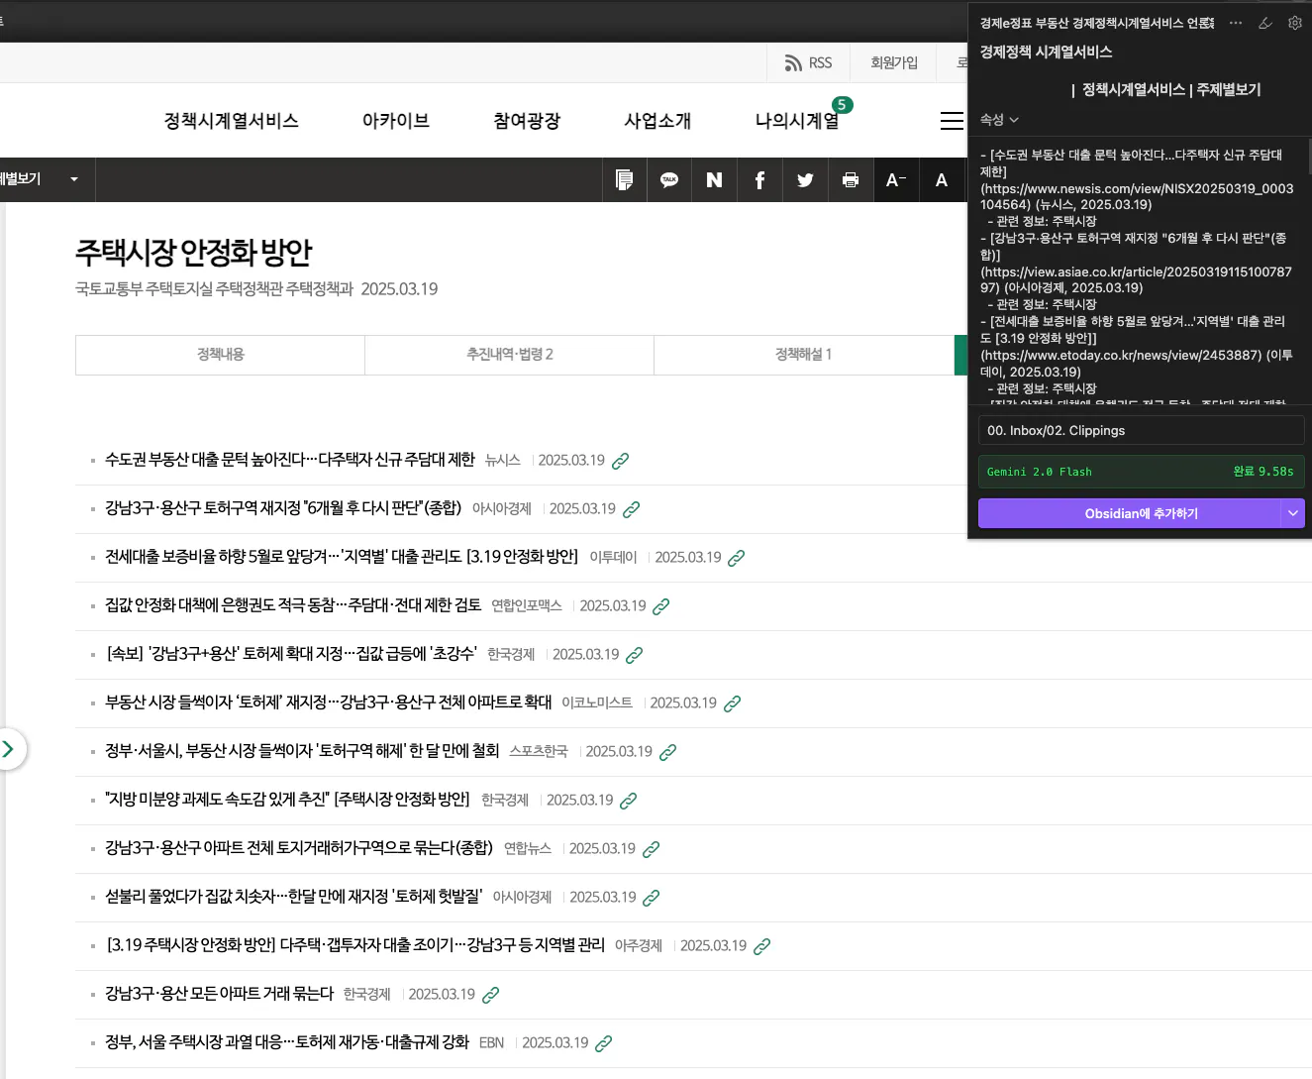The height and width of the screenshot is (1079, 1312).
Task: Open the 사업소개 menu
Action: pos(657,121)
